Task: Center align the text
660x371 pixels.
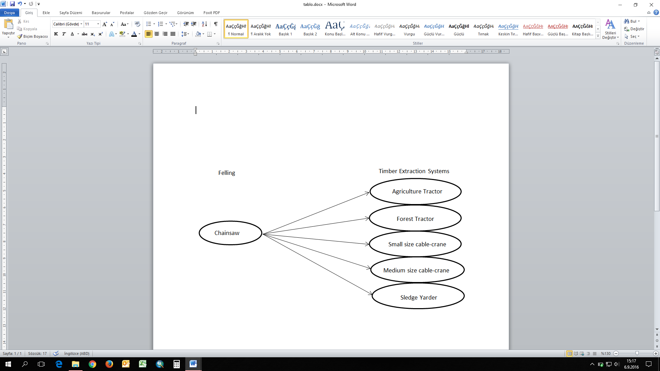Action: [157, 34]
